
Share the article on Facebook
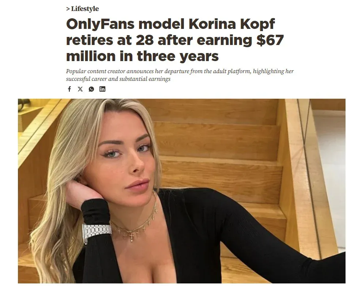(x=69, y=89)
